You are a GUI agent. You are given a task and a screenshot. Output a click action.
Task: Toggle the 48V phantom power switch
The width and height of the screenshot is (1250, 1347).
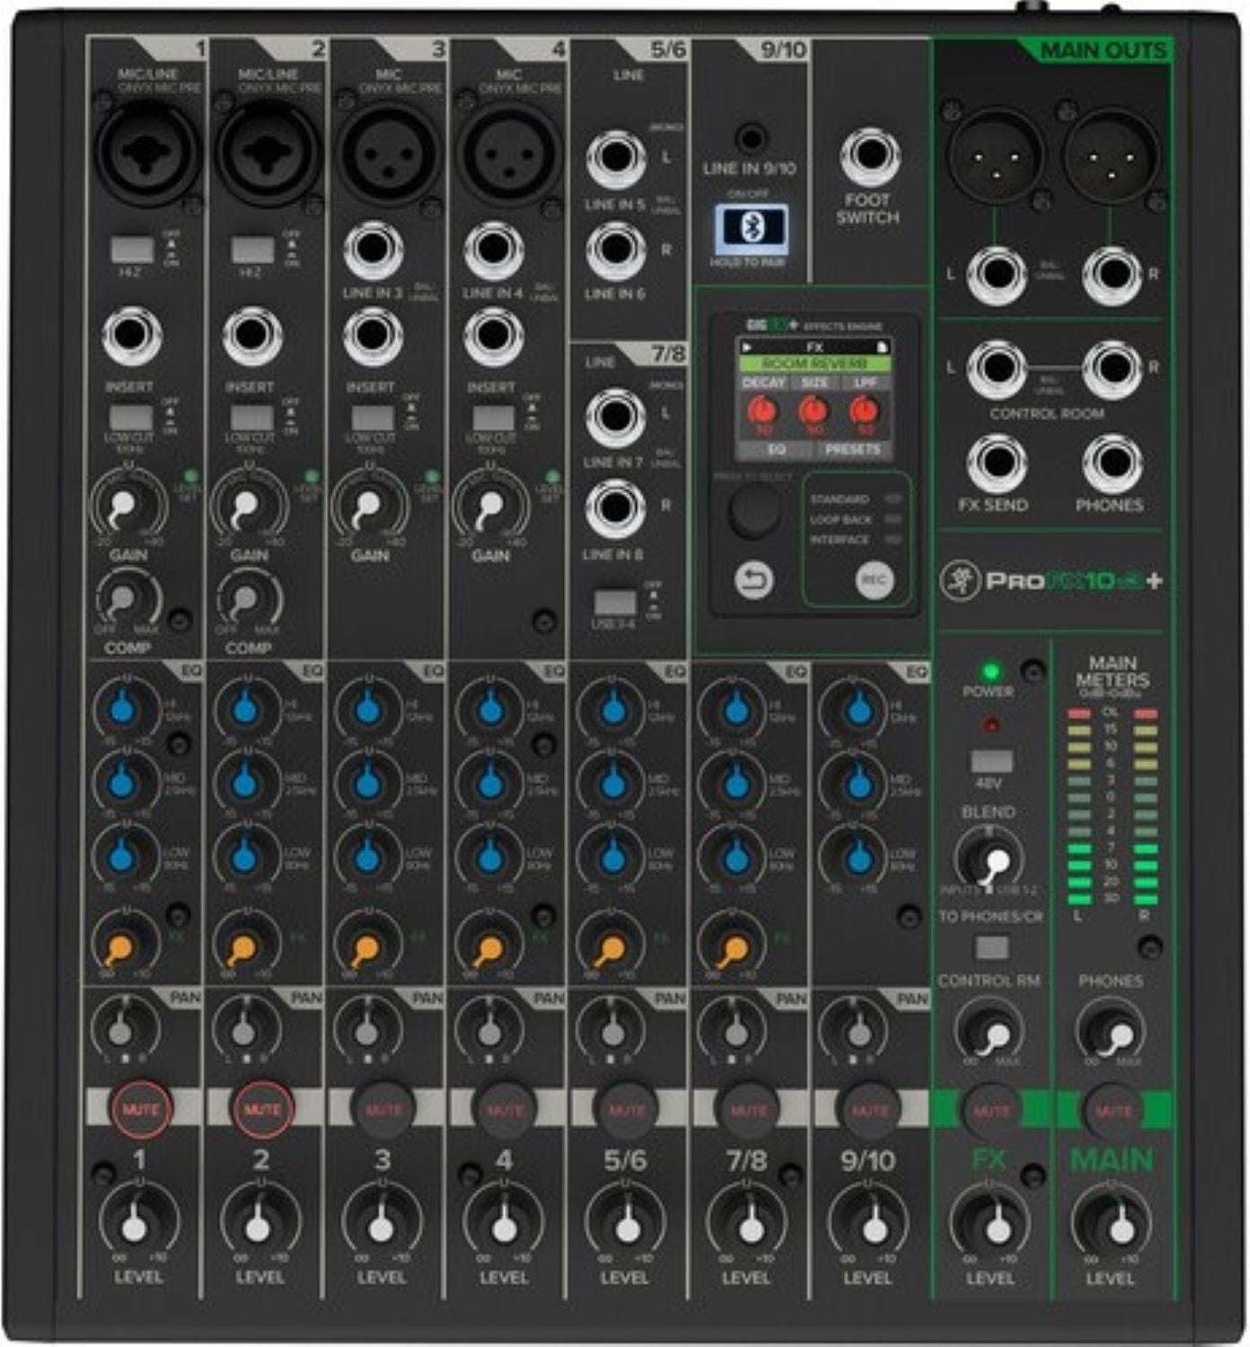(991, 762)
